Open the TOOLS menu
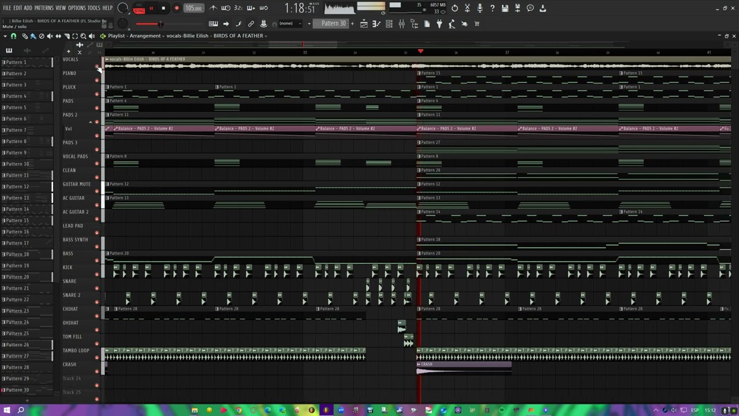This screenshot has height=416, width=739. 94,8
